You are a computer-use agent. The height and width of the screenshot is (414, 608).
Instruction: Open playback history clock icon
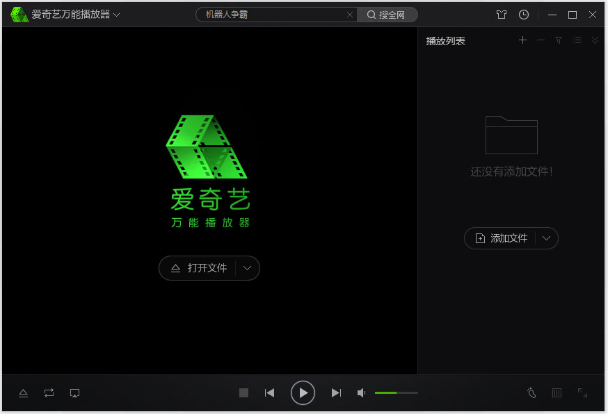click(524, 15)
